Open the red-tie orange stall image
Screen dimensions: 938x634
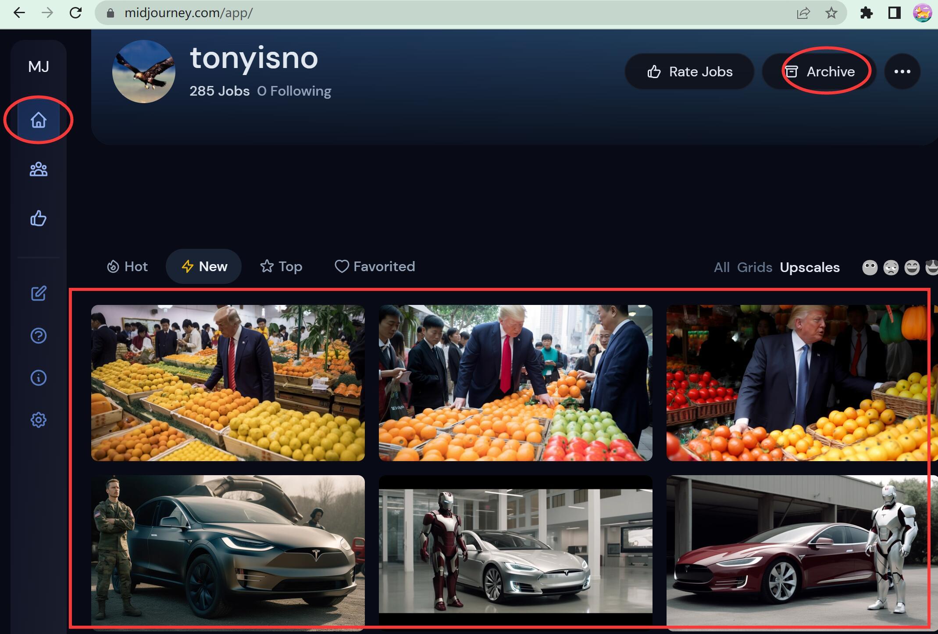coord(516,383)
